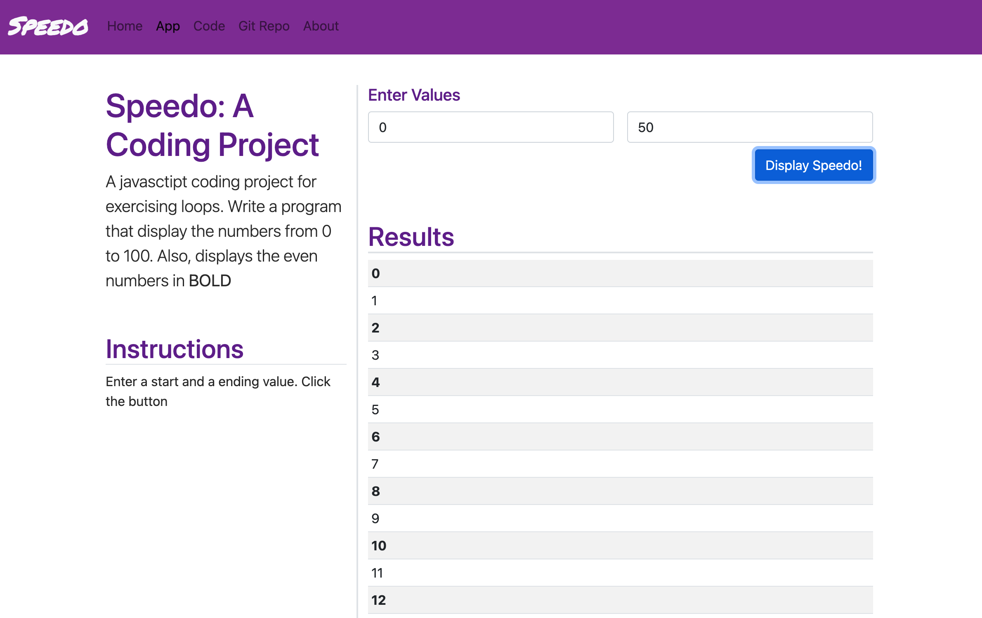Focus the end value field containing 50
982x618 pixels.
click(x=750, y=127)
